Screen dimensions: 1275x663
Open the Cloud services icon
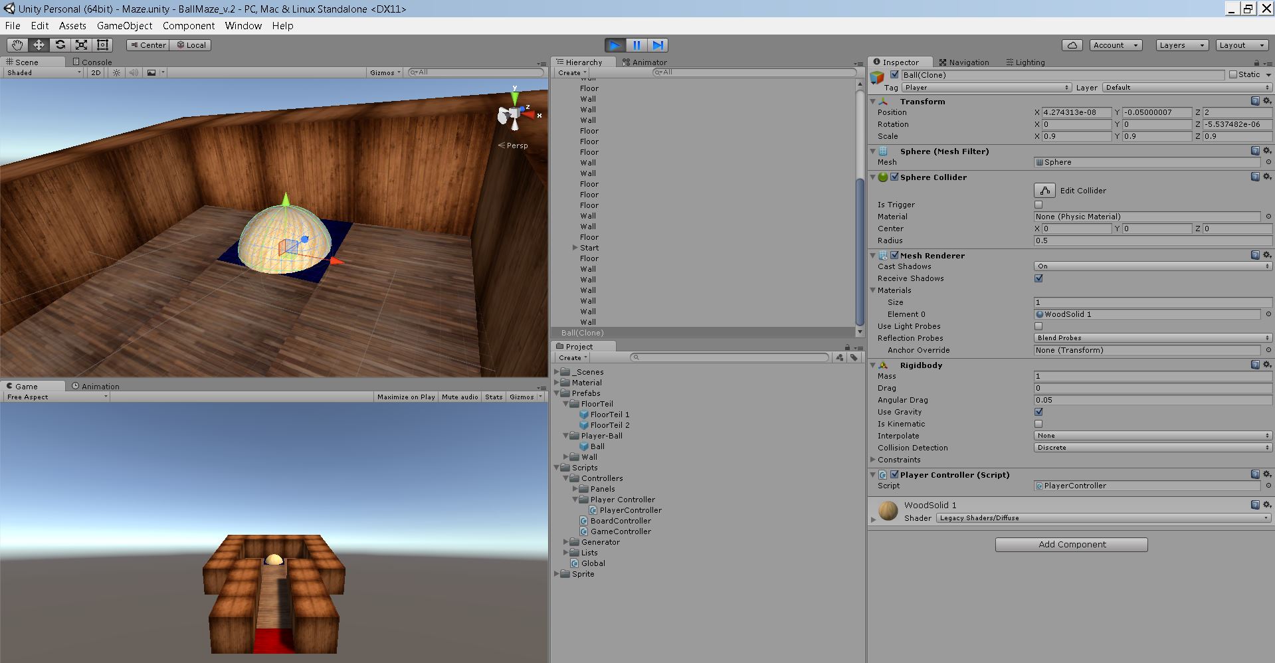[1072, 45]
